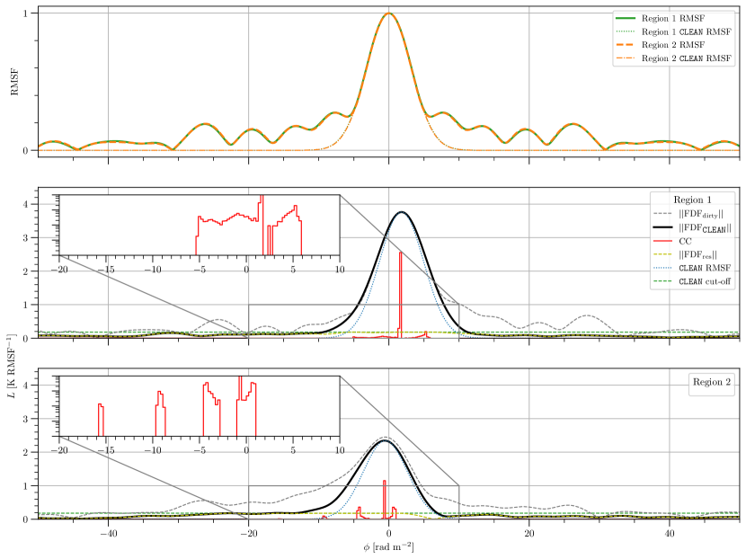Click the red line sample beside 'CC'
Viewport: 746px width, 559px height.
662,241
